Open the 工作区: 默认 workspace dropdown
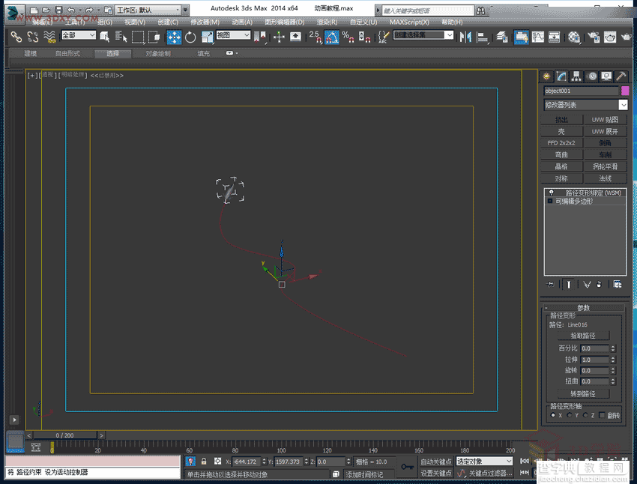This screenshot has width=637, height=484. pos(148,10)
